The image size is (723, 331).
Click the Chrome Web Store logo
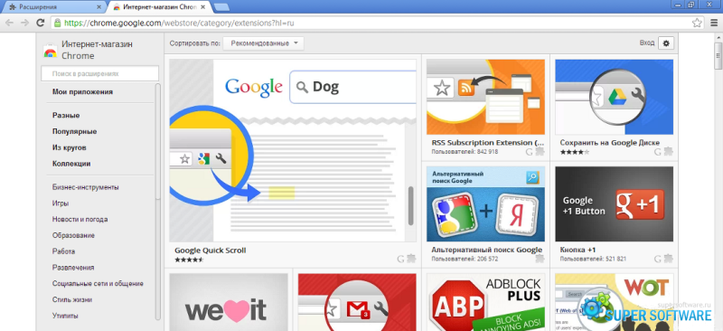click(x=51, y=51)
